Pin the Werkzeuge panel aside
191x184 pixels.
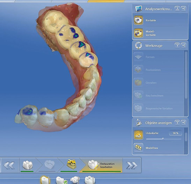(183, 45)
